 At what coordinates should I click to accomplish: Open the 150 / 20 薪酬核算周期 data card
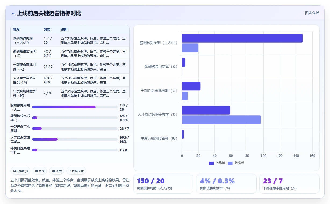point(163,184)
